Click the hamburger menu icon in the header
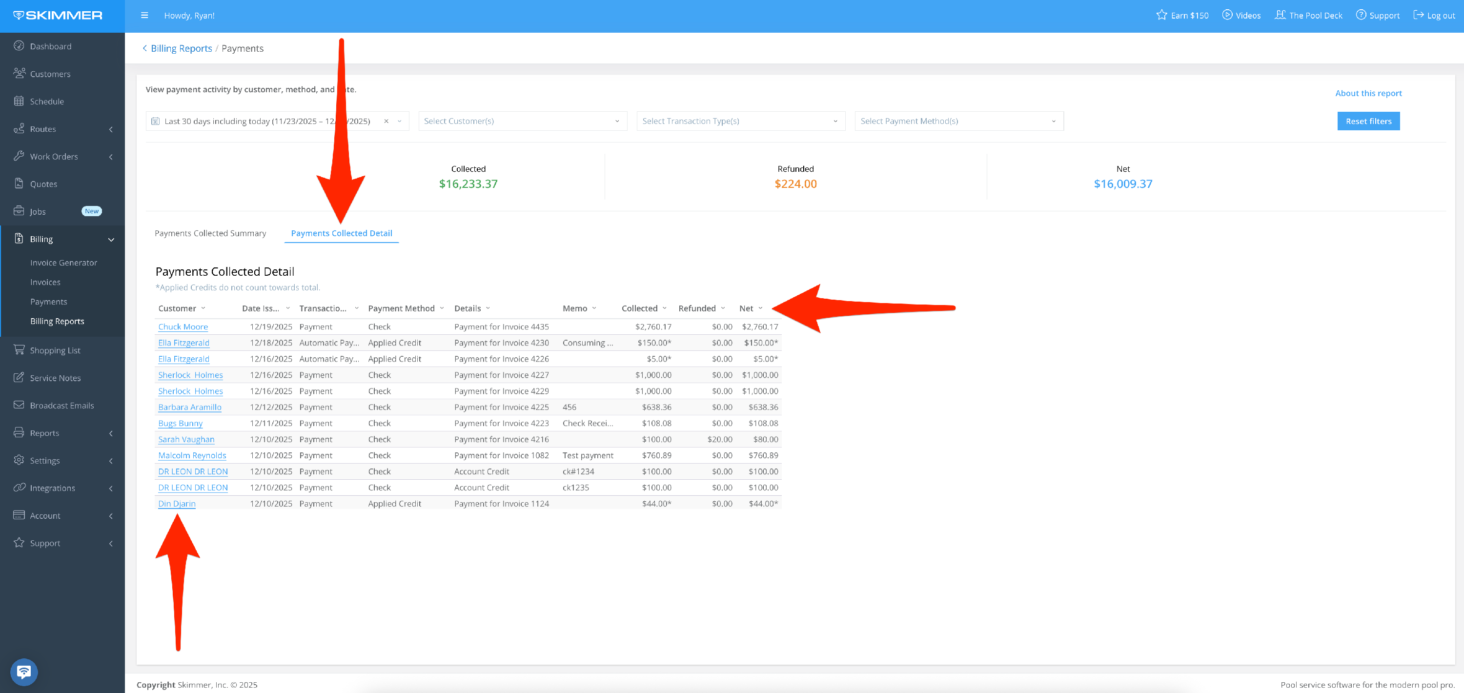Screen dimensions: 1464x693 pyautogui.click(x=144, y=15)
